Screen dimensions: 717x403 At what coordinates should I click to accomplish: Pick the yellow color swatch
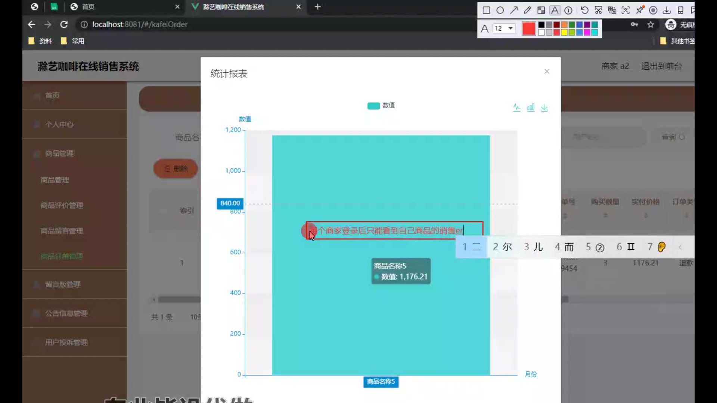(x=564, y=32)
